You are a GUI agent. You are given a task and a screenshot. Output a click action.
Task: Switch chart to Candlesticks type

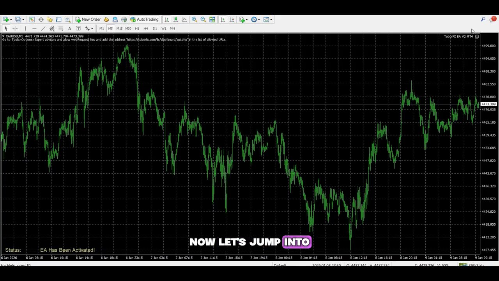click(x=175, y=19)
